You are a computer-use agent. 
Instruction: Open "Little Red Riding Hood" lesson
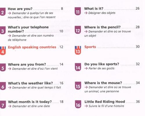[x=105, y=102]
